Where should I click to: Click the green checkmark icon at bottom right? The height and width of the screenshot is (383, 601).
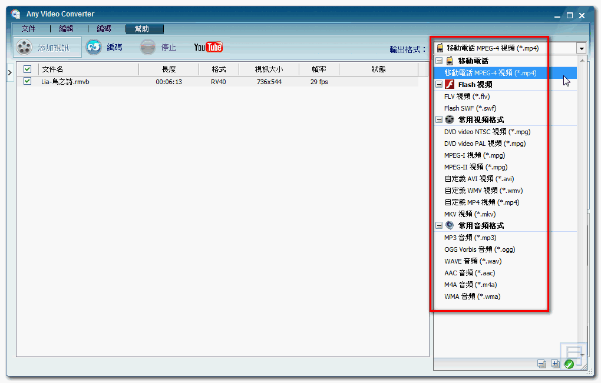[x=569, y=364]
